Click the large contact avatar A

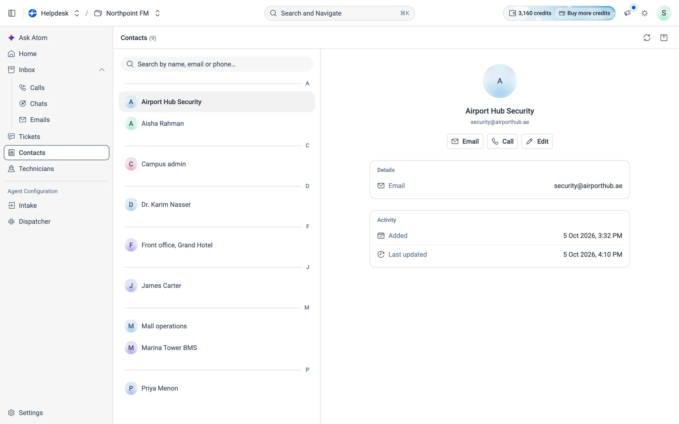coord(500,81)
